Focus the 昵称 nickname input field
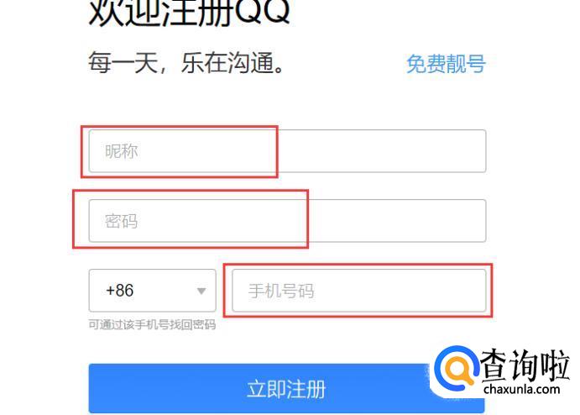This screenshot has width=580, height=415. (x=287, y=151)
